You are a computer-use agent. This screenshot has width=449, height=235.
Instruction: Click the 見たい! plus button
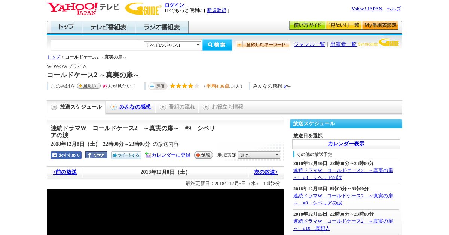[89, 86]
